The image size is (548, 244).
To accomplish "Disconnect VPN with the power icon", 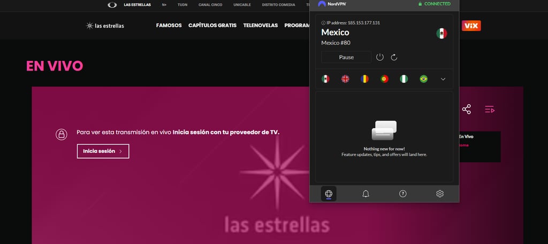I will 380,57.
